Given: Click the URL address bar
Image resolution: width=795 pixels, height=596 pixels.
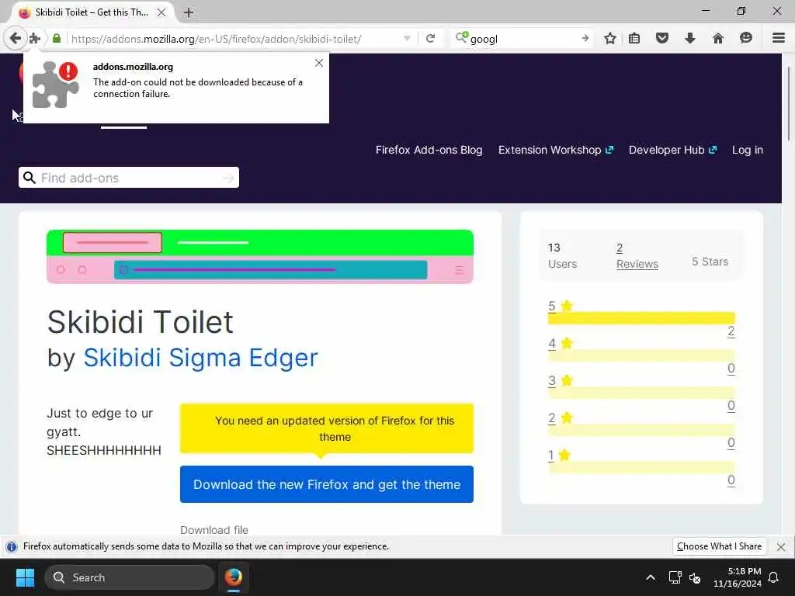Looking at the screenshot, I should coord(236,39).
